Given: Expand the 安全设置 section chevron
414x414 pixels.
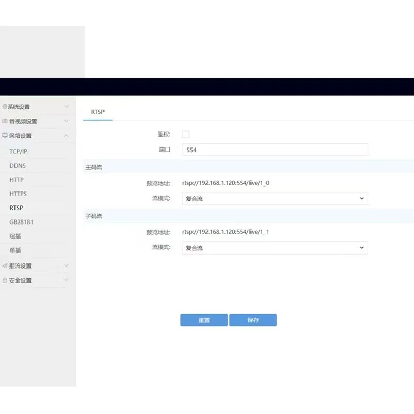Looking at the screenshot, I should [66, 280].
